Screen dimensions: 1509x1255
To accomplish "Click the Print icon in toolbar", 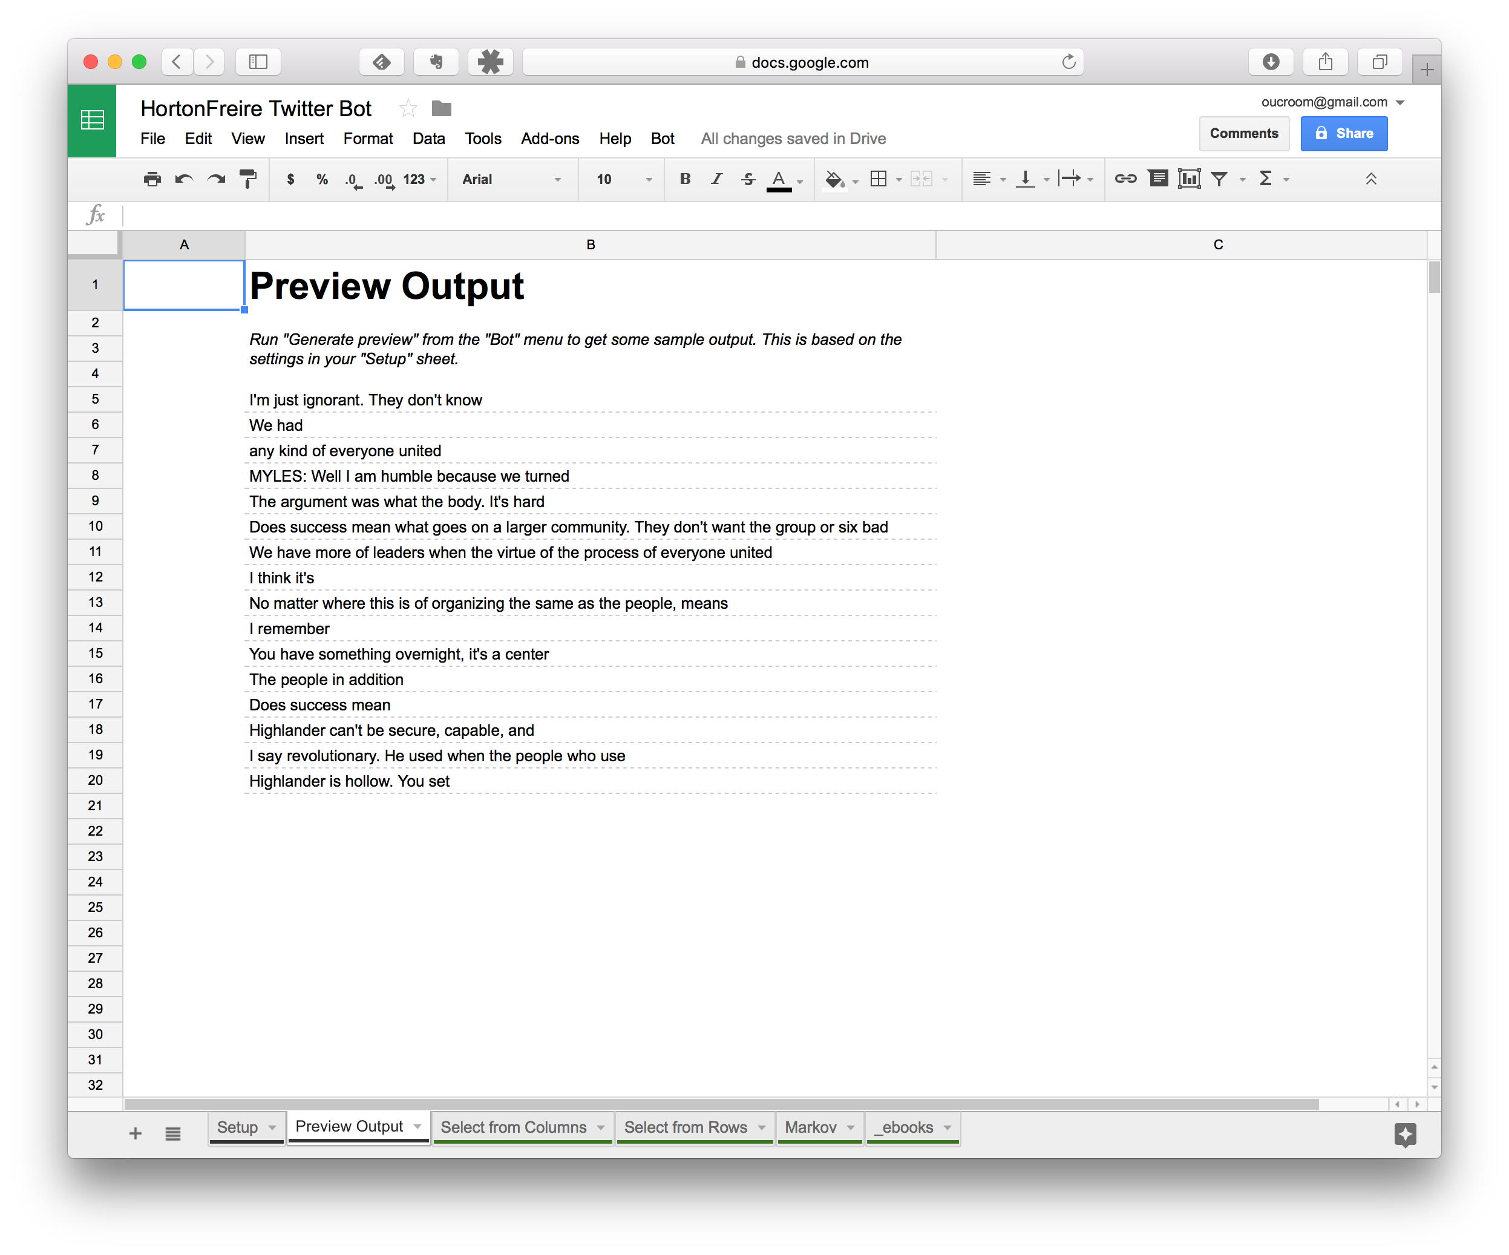I will coord(152,179).
